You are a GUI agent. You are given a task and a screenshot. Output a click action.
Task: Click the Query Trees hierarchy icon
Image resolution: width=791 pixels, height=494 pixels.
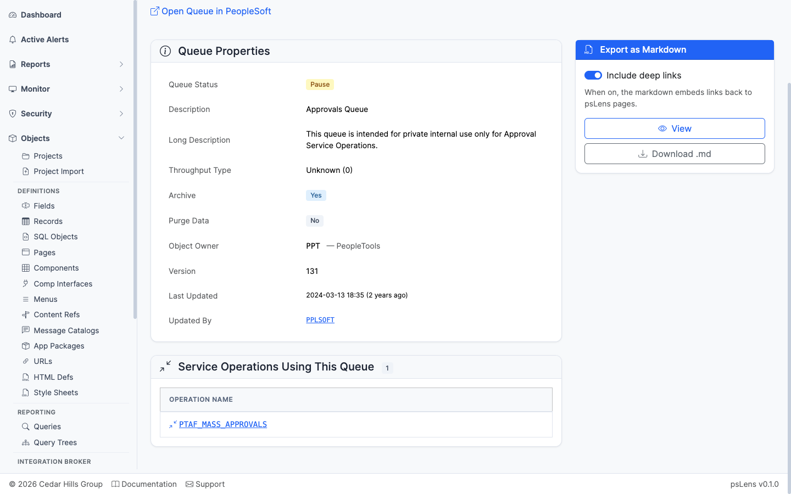point(25,442)
